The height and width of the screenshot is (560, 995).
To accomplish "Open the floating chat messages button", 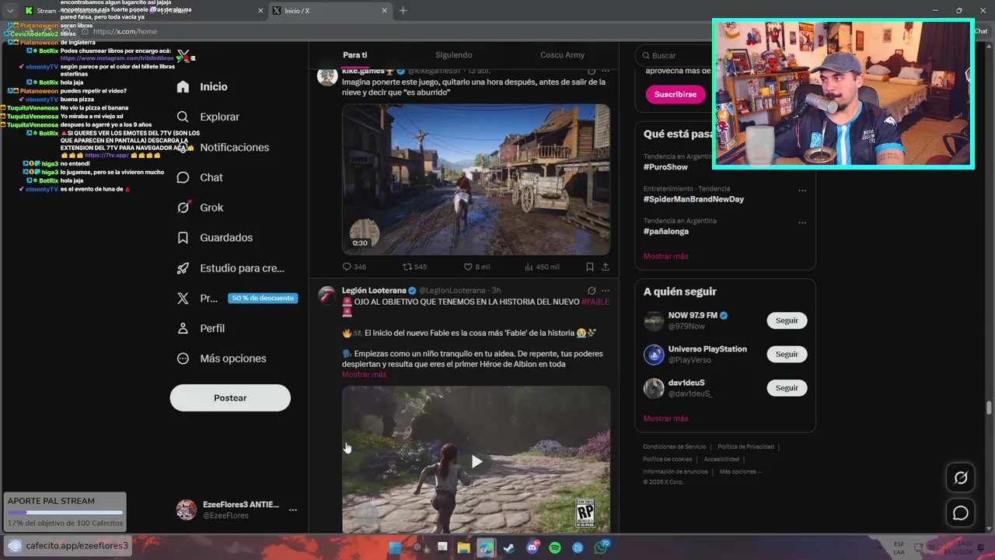I will [961, 513].
